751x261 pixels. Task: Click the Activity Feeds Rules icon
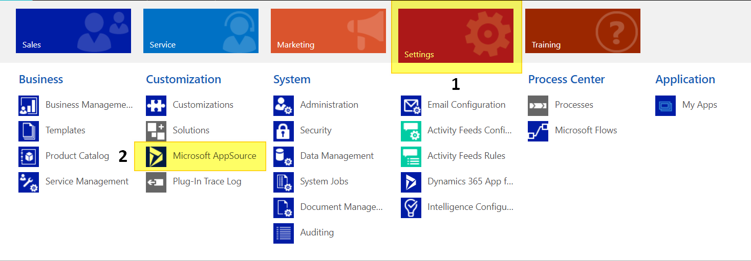click(411, 157)
